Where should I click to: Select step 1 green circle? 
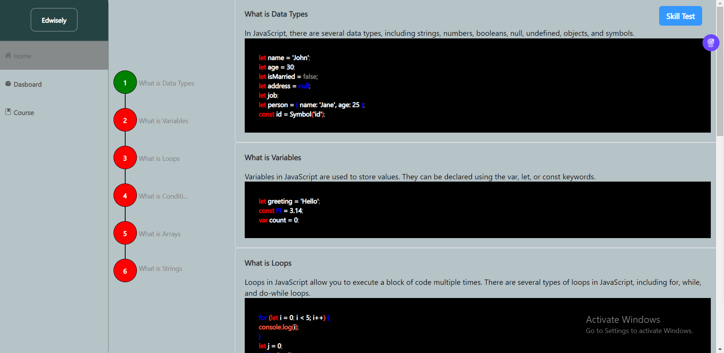pyautogui.click(x=125, y=82)
